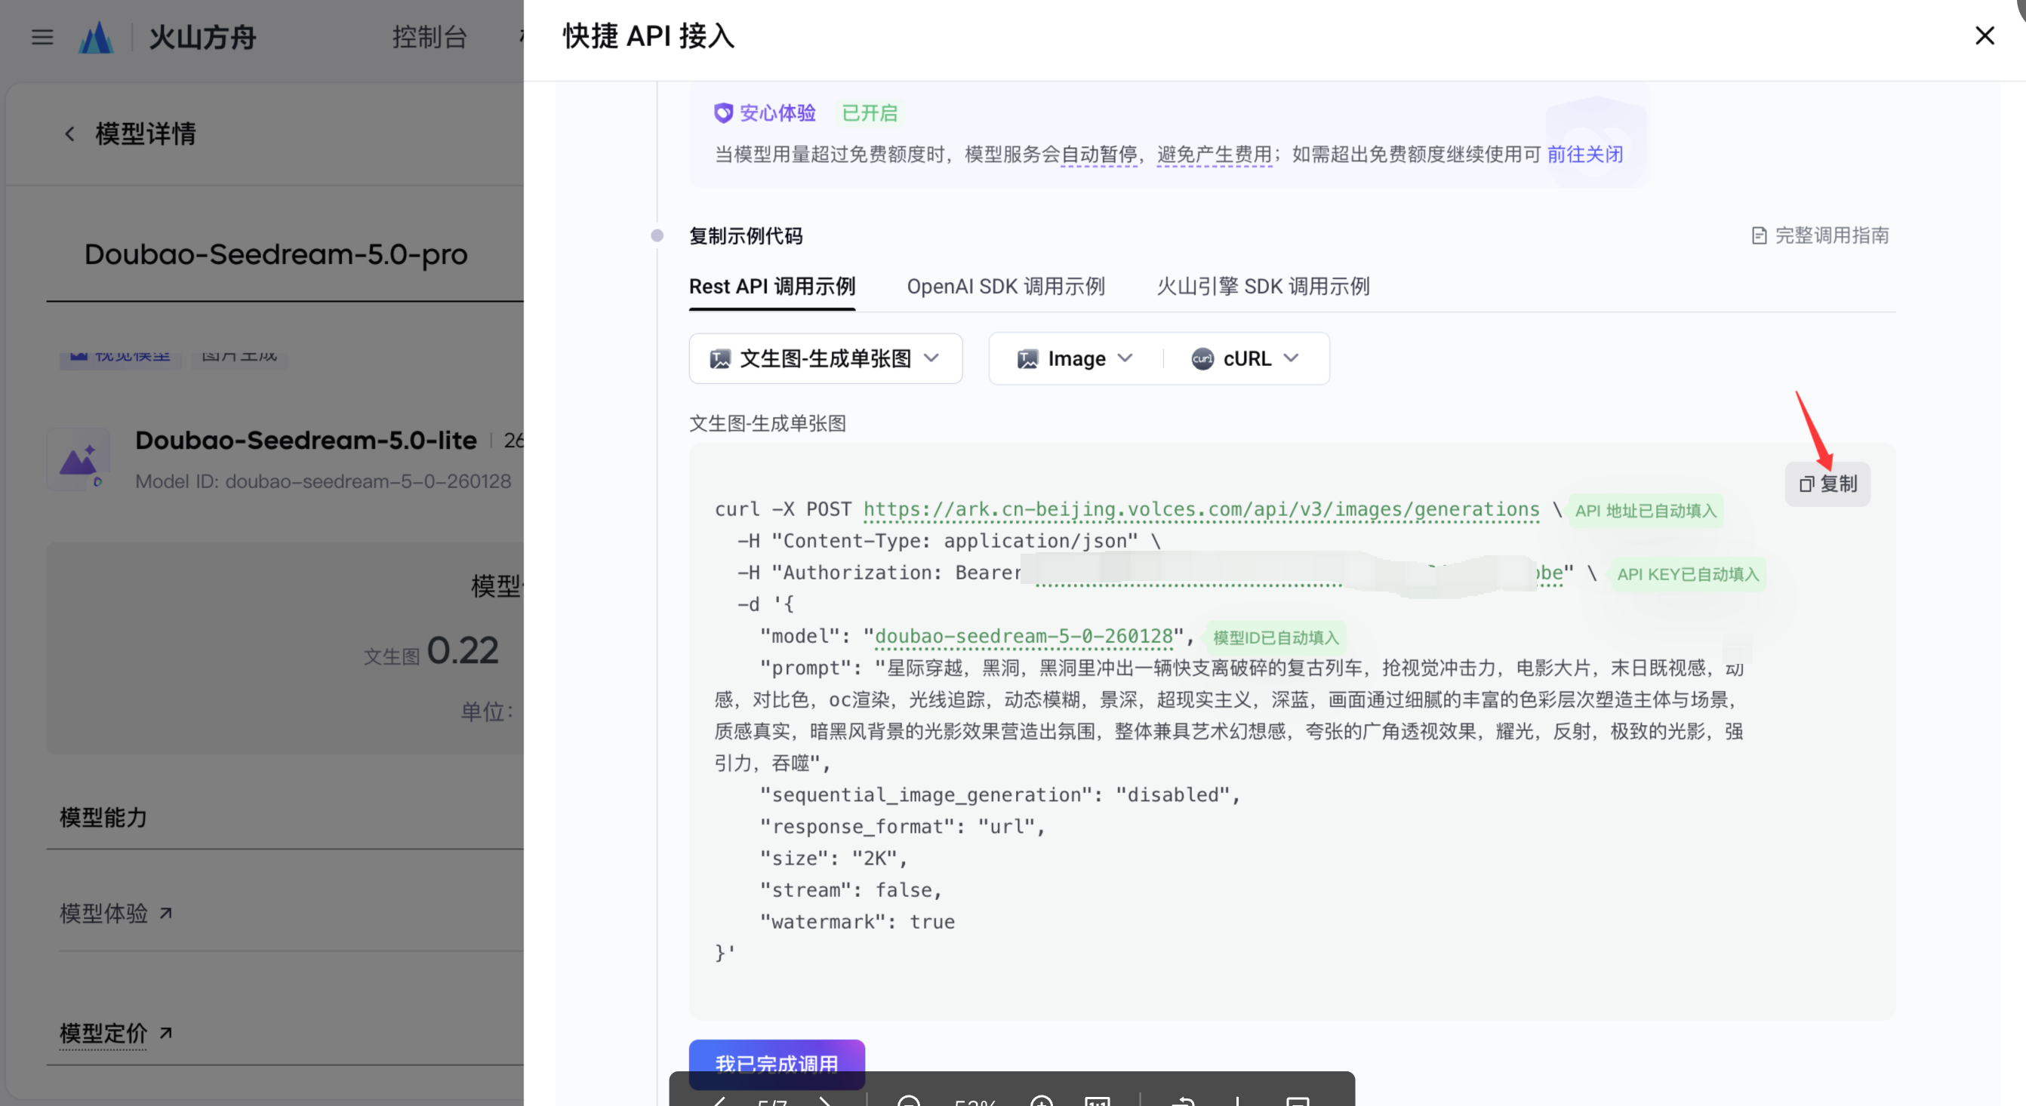The height and width of the screenshot is (1106, 2026).
Task: Switch to OpenAI SDK 调用示例 tab
Action: tap(1005, 286)
